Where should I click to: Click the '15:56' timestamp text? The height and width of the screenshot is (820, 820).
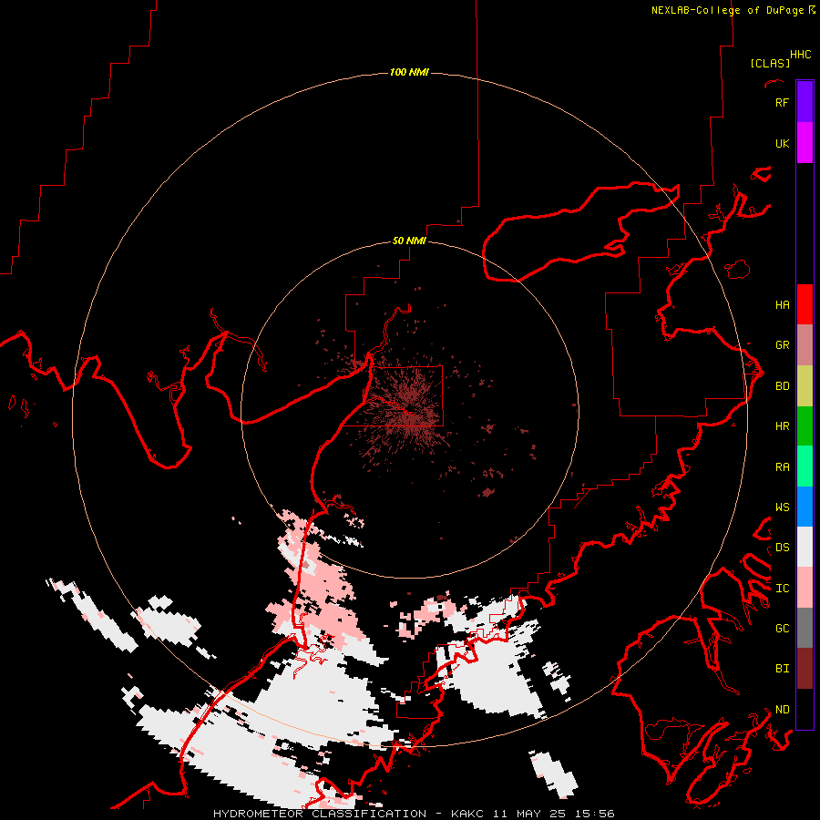tap(593, 814)
